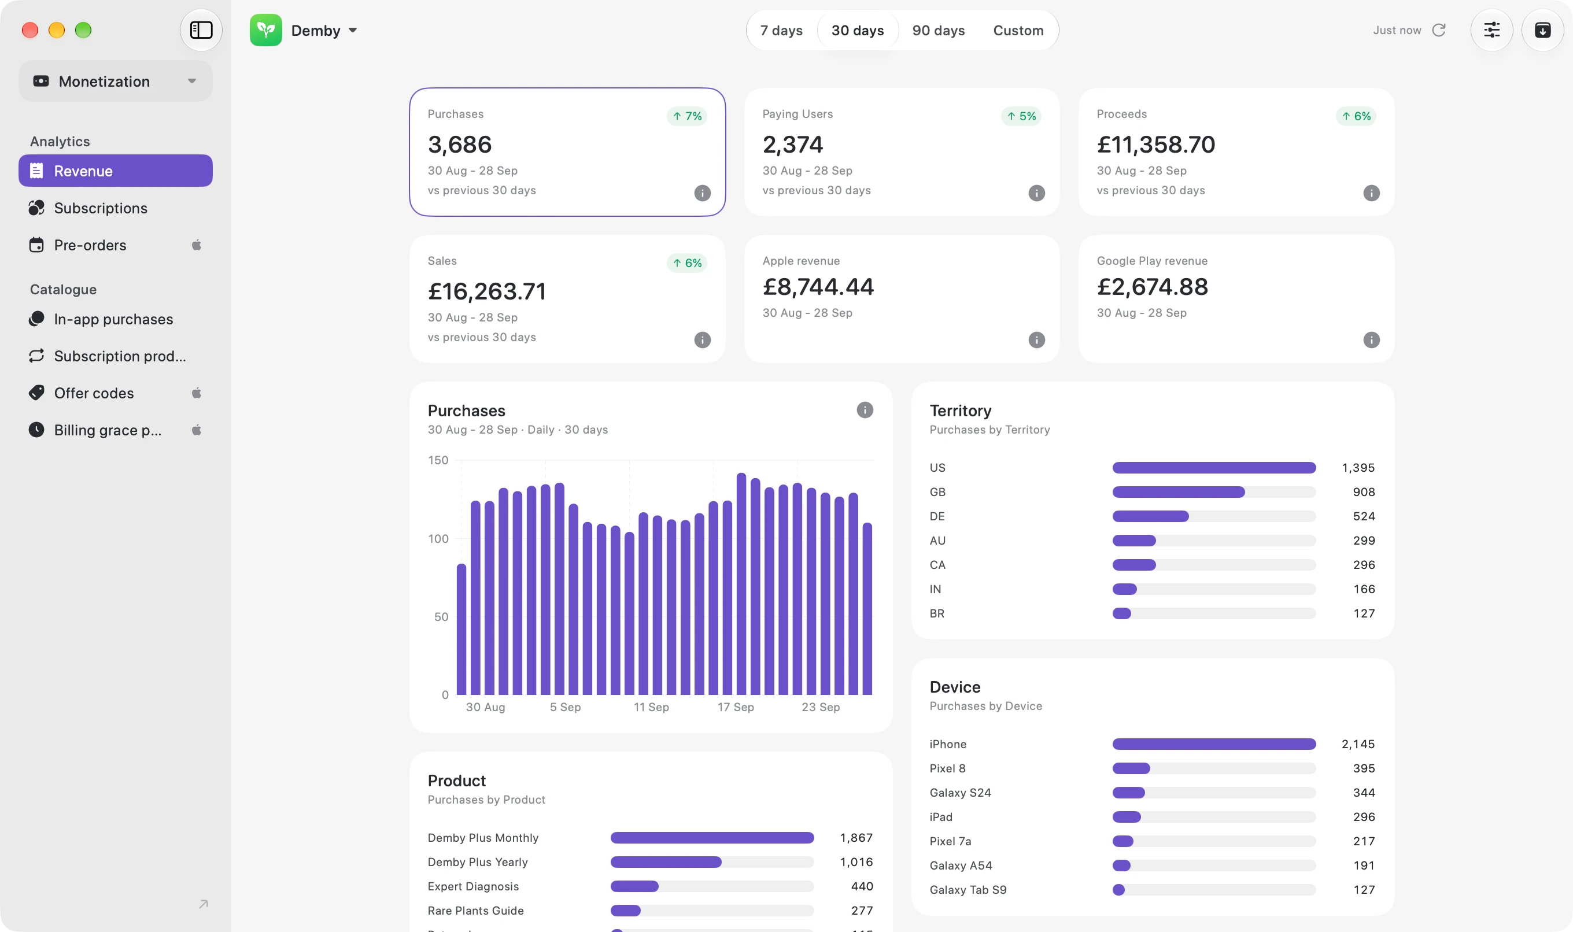
Task: Select the Sales metric card
Action: coord(567,299)
